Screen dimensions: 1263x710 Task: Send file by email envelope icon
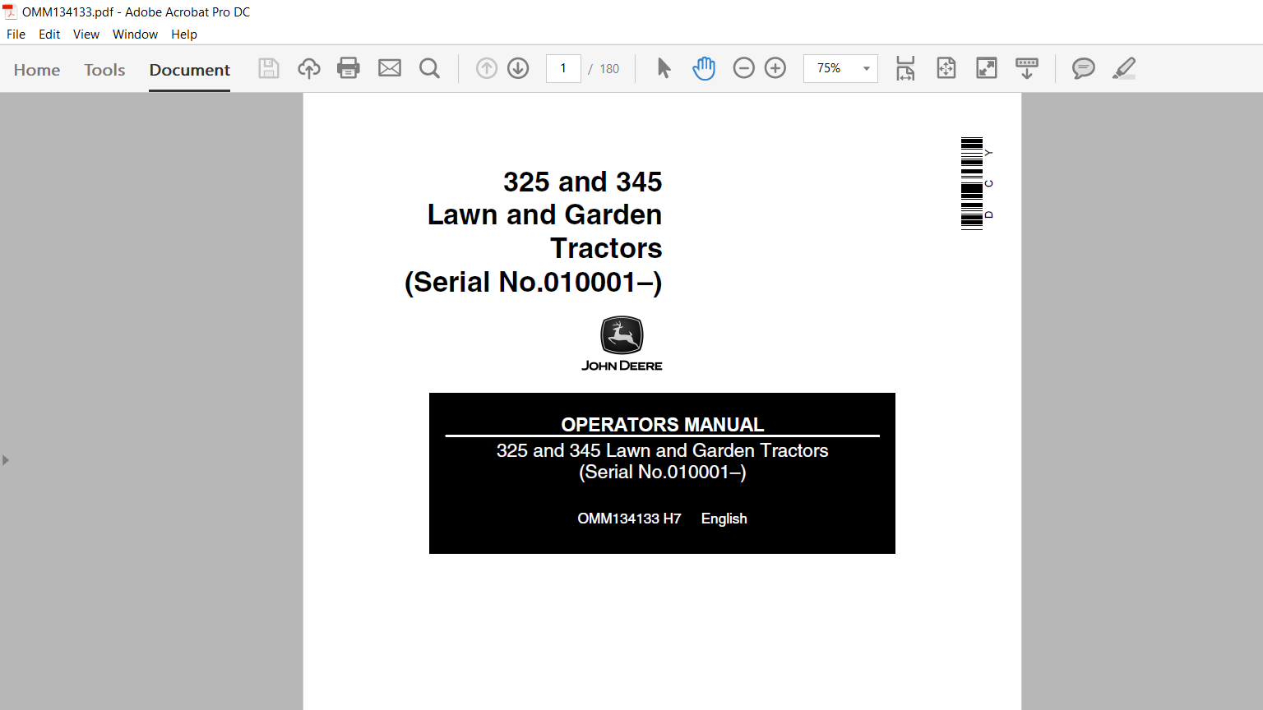pyautogui.click(x=390, y=68)
